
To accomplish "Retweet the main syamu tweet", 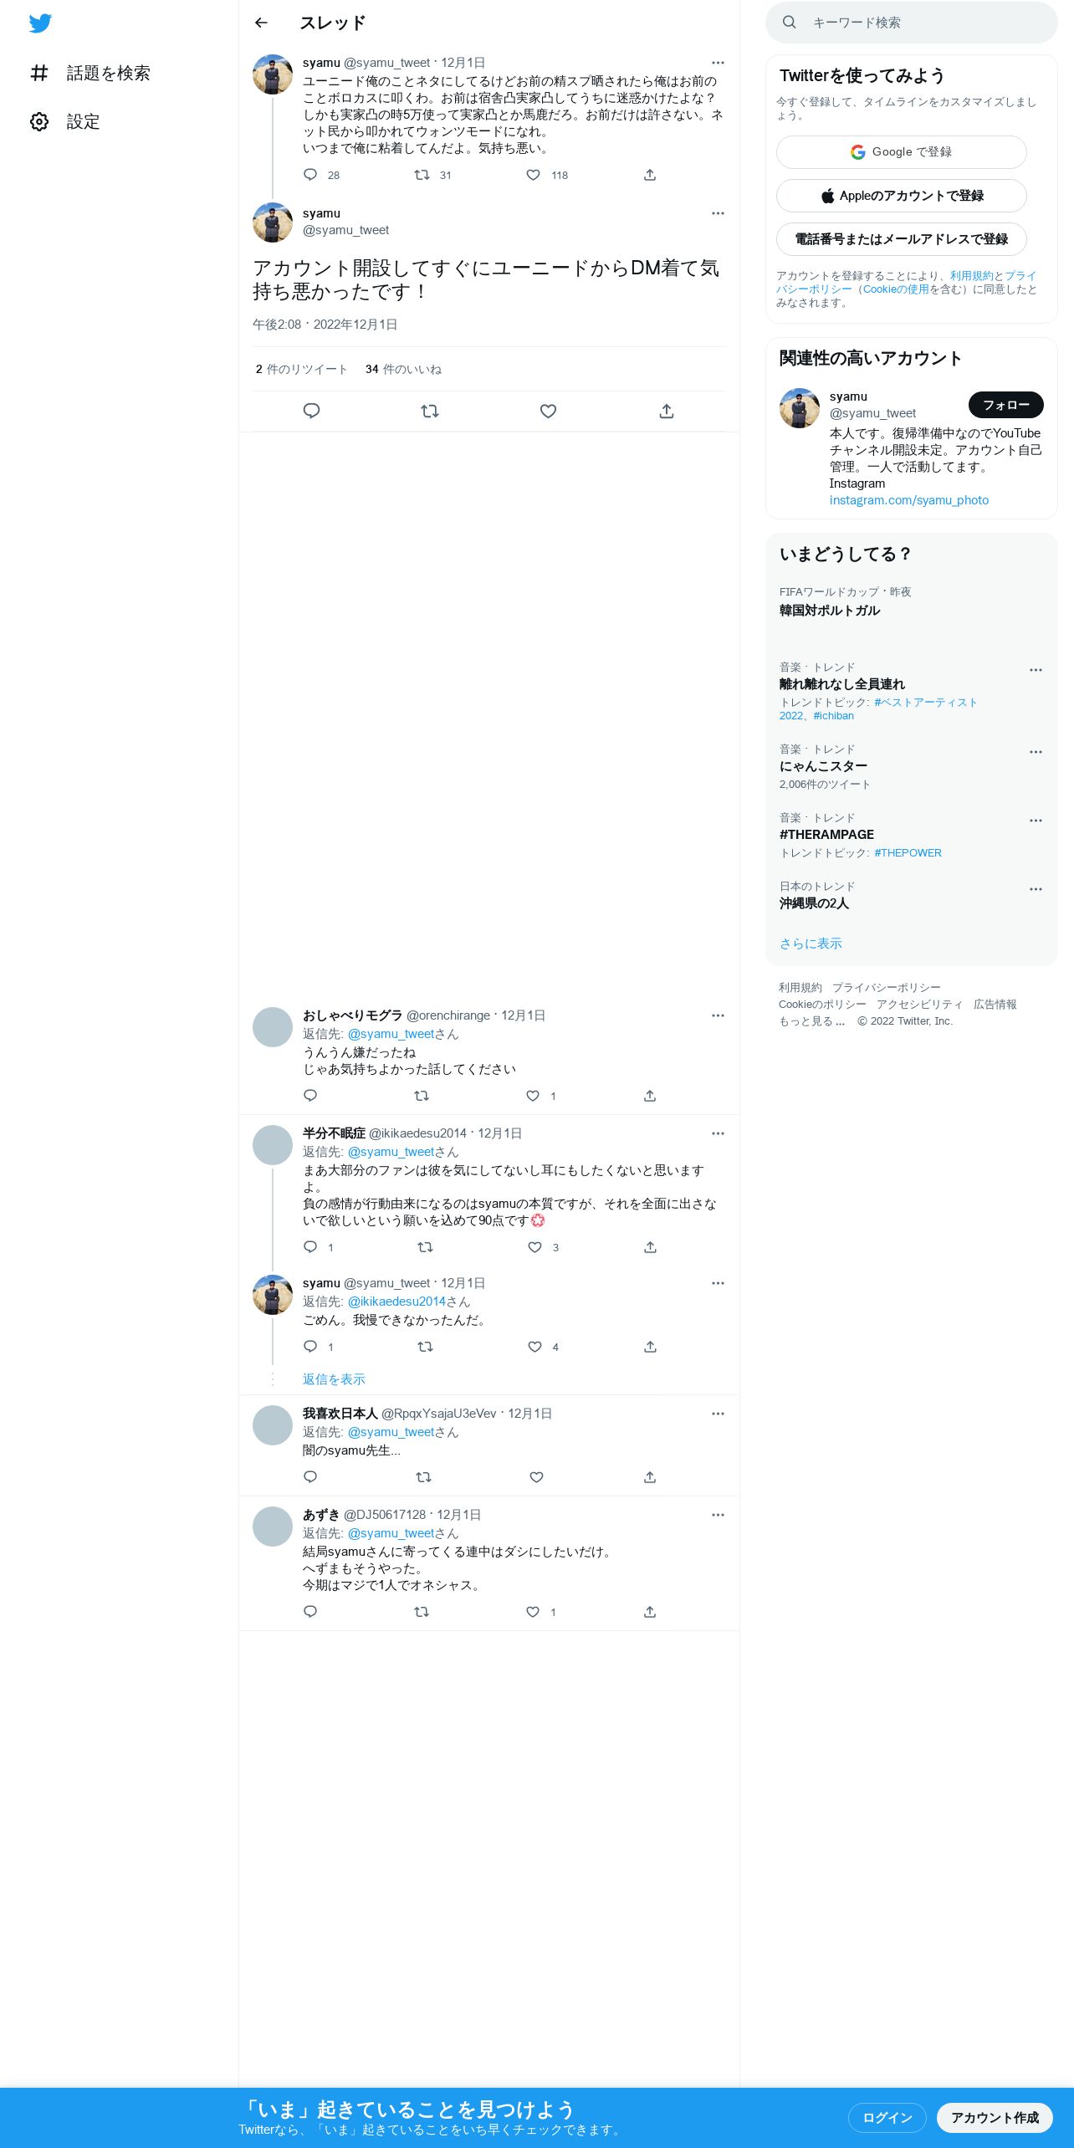I will pyautogui.click(x=430, y=411).
